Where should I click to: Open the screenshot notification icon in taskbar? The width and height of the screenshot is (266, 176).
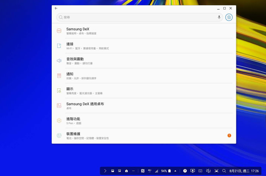[119, 171]
